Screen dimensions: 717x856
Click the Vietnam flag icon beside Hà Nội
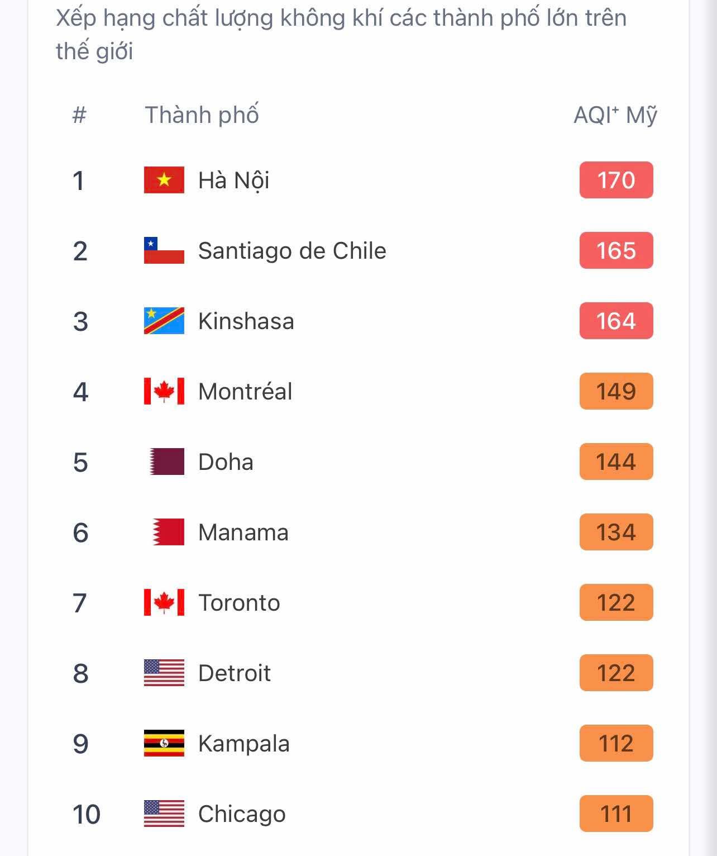pyautogui.click(x=164, y=180)
